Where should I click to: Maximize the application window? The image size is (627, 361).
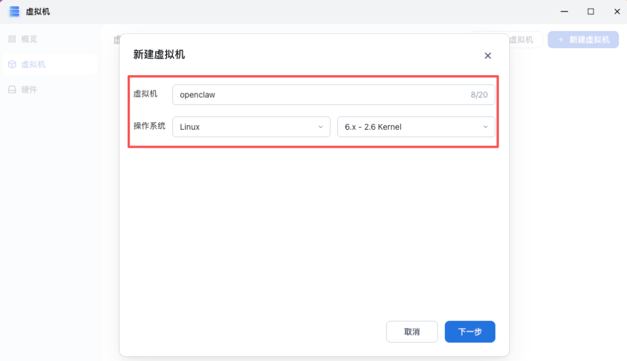pos(590,11)
